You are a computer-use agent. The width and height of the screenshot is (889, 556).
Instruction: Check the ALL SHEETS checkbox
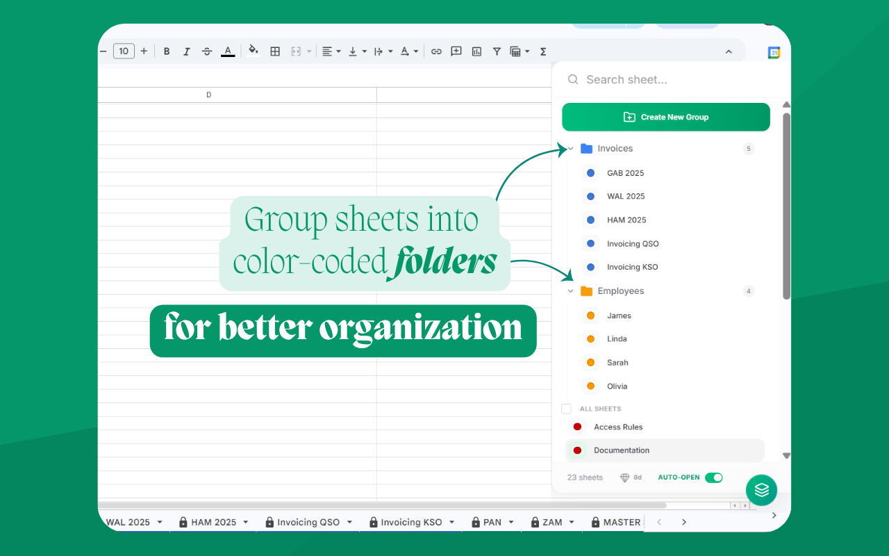[x=566, y=409]
